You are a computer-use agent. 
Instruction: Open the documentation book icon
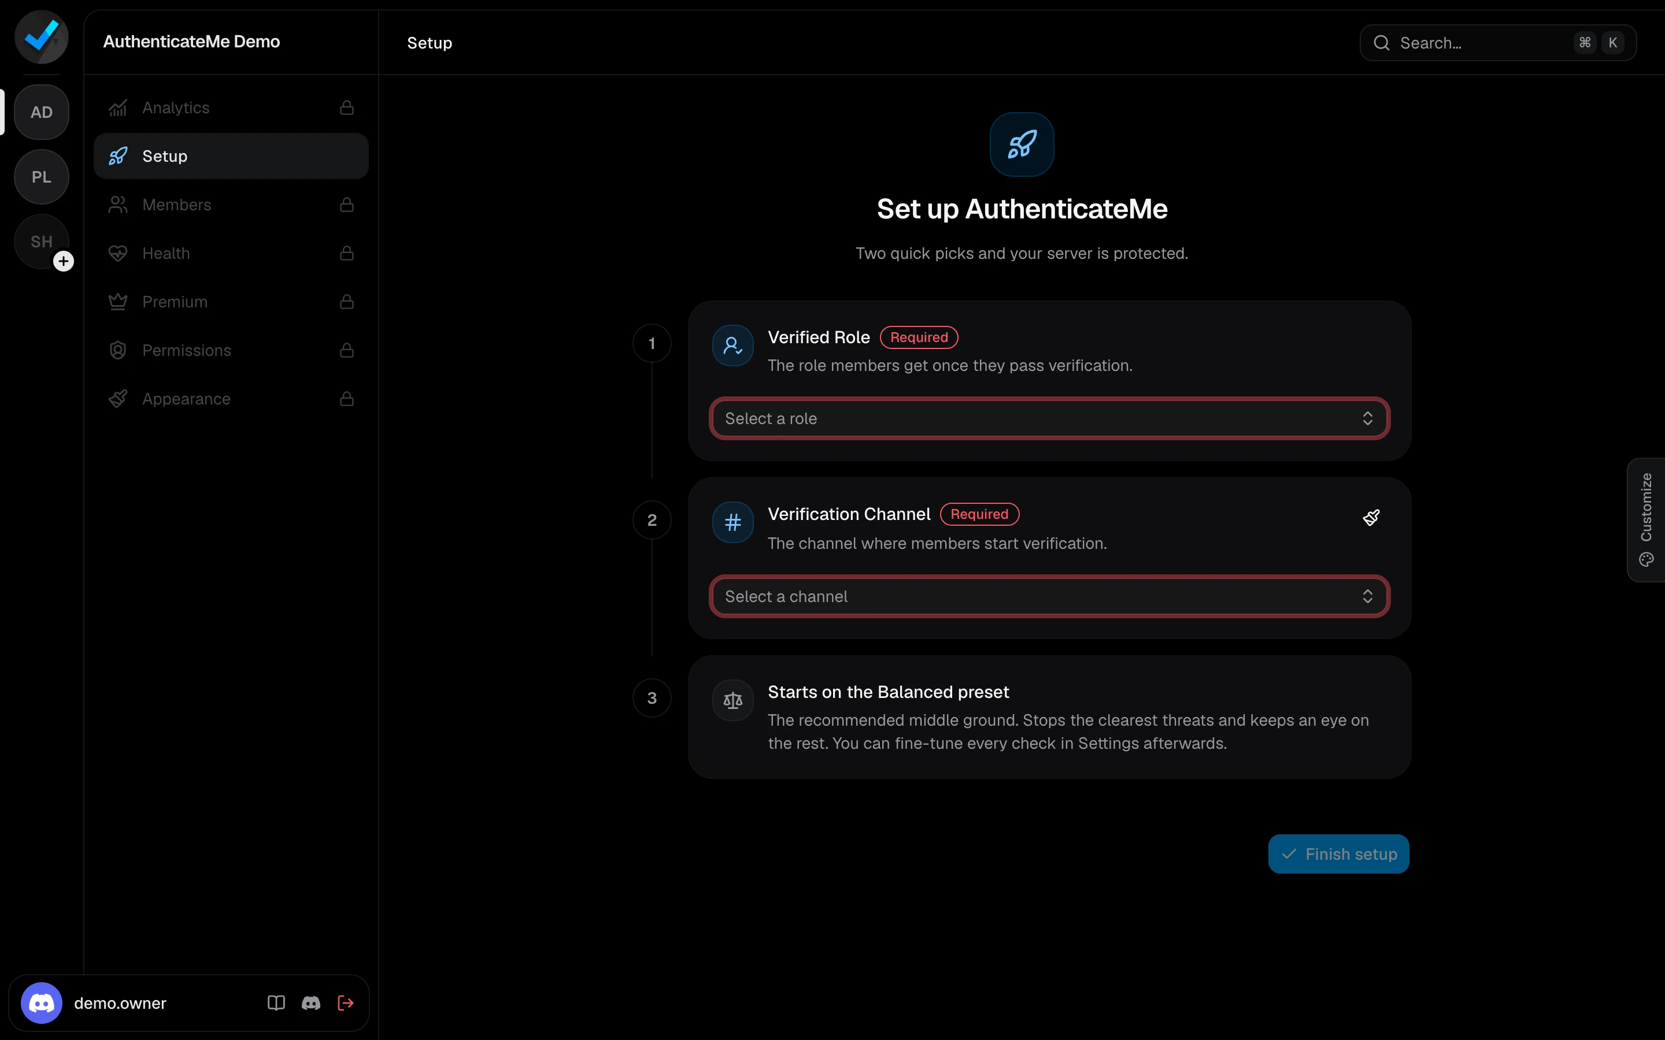tap(276, 1003)
